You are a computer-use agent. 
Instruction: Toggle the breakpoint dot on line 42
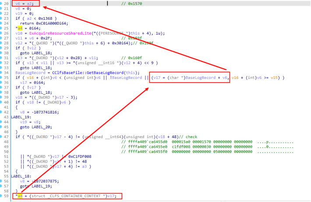point(1,112)
